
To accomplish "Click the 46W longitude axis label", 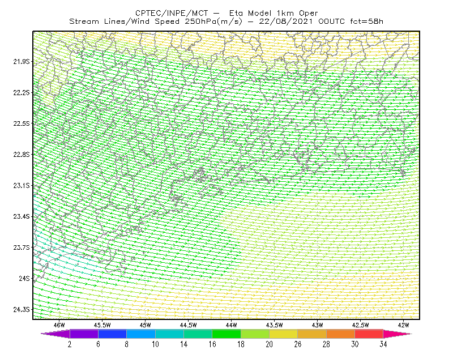I will 59,325.
